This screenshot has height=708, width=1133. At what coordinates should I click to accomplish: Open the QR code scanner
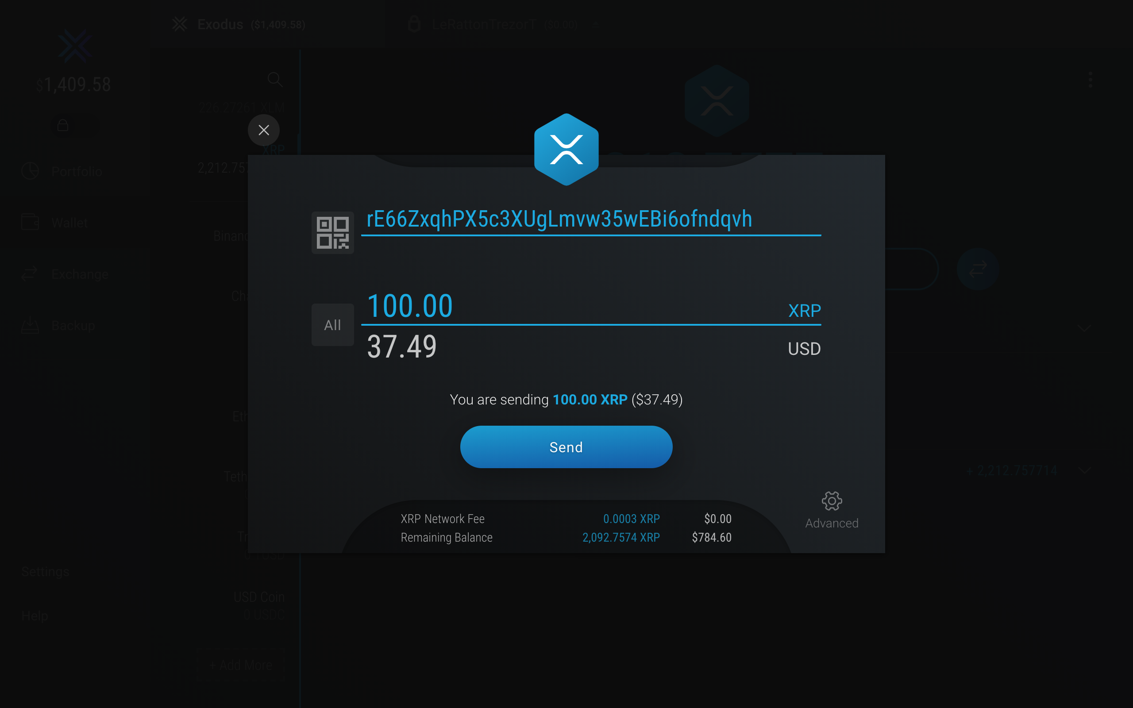click(x=332, y=233)
